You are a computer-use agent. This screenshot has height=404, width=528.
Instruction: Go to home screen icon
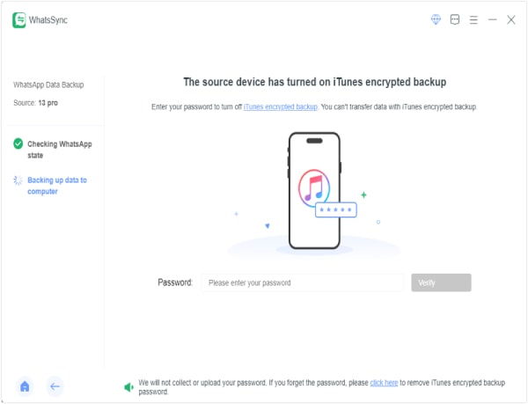point(25,386)
